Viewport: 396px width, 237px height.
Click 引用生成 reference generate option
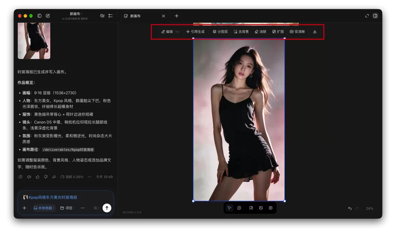click(195, 32)
